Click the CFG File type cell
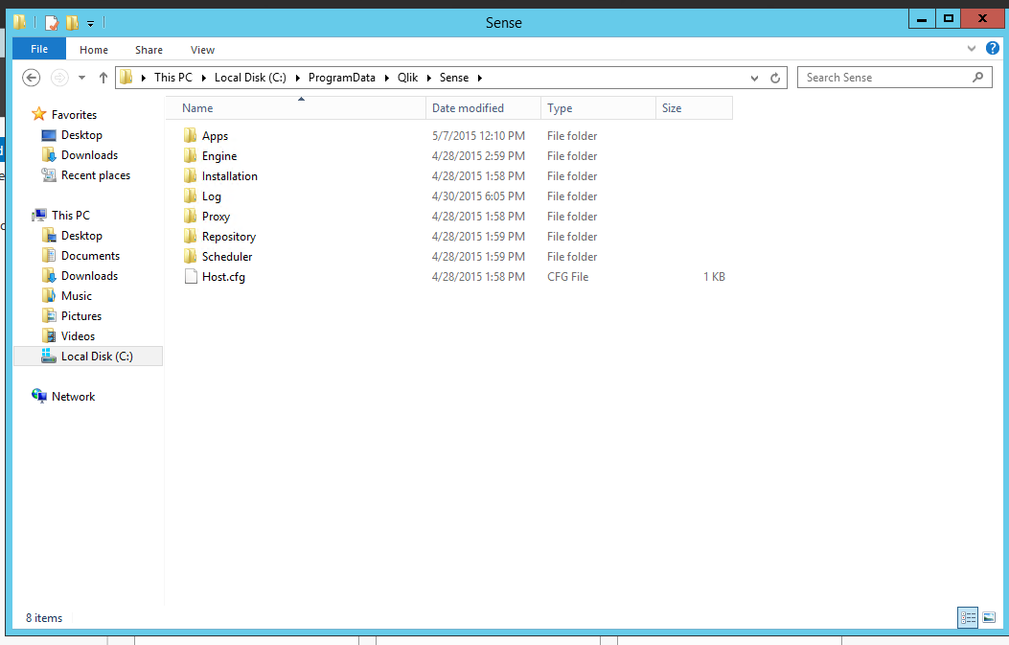Image resolution: width=1009 pixels, height=645 pixels. [567, 277]
